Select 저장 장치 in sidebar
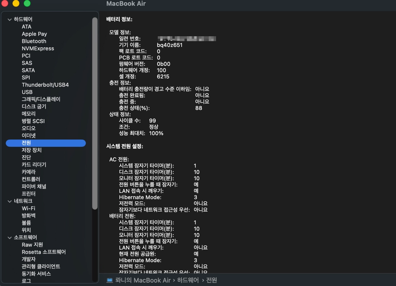 tap(32, 150)
